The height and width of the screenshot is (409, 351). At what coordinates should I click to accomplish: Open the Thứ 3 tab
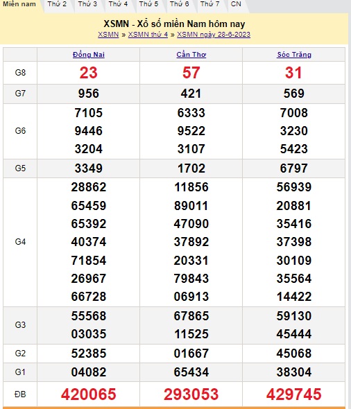(x=87, y=4)
